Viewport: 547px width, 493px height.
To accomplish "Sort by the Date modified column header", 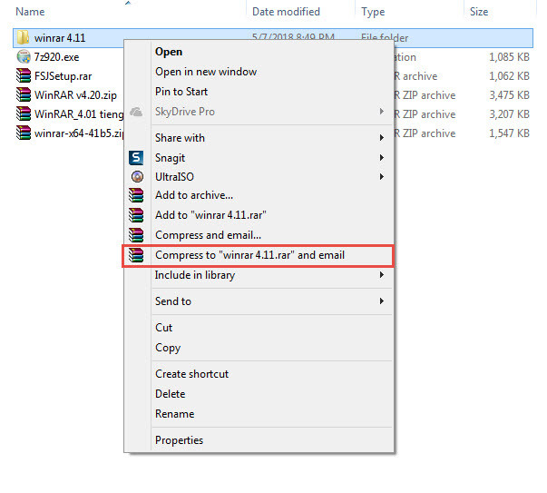I will pos(286,12).
